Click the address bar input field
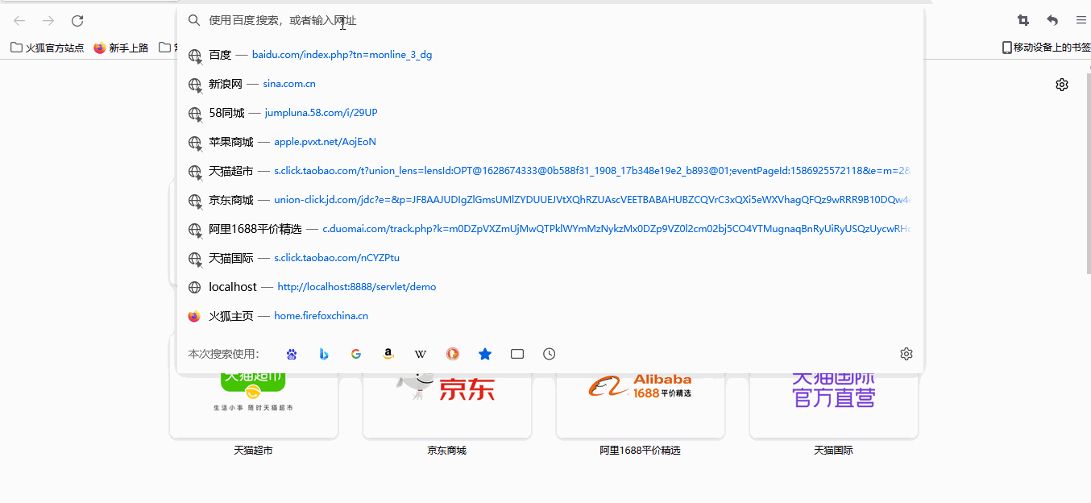 (x=550, y=21)
